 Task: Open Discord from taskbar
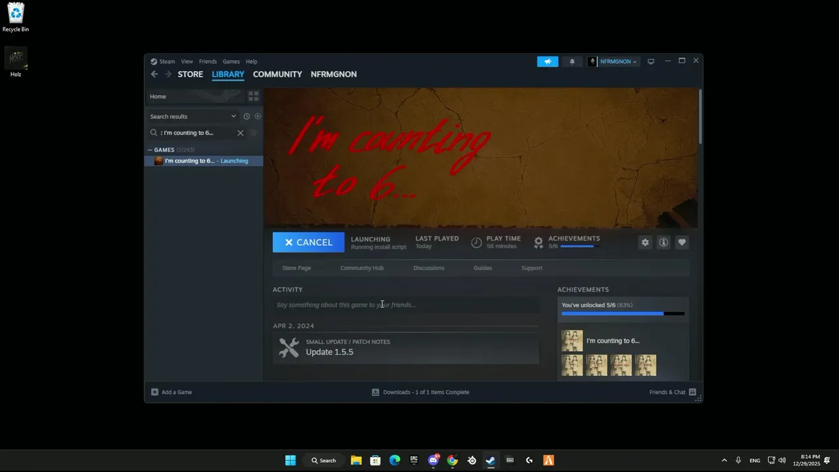[433, 460]
